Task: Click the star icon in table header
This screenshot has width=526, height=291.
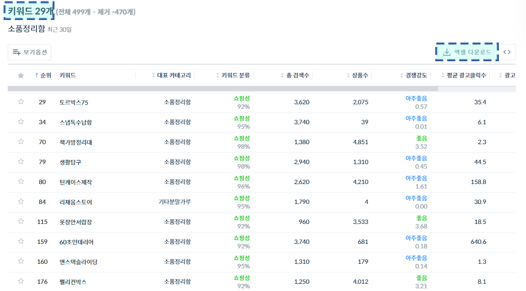Action: 21,75
